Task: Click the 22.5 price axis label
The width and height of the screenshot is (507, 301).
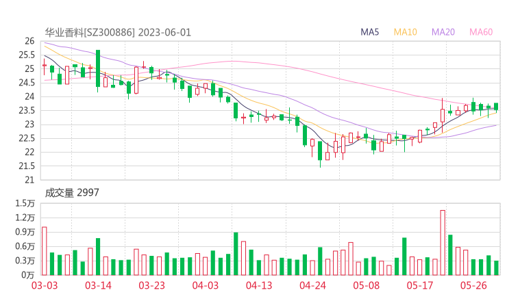Action: coord(27,138)
